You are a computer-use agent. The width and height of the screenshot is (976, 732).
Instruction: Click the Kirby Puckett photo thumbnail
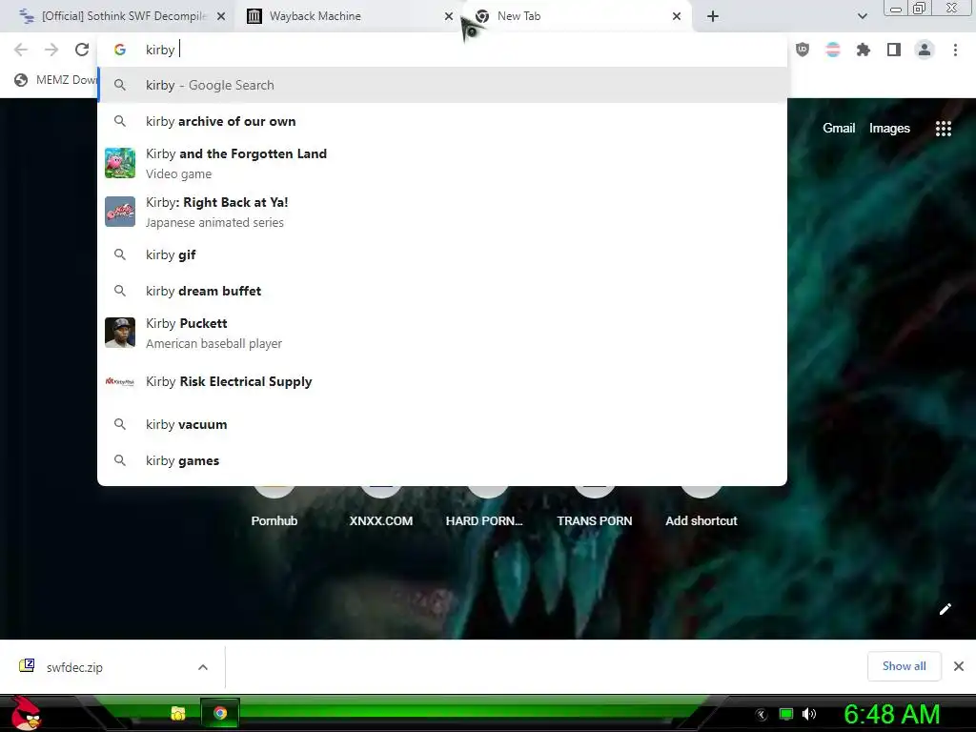pos(120,333)
